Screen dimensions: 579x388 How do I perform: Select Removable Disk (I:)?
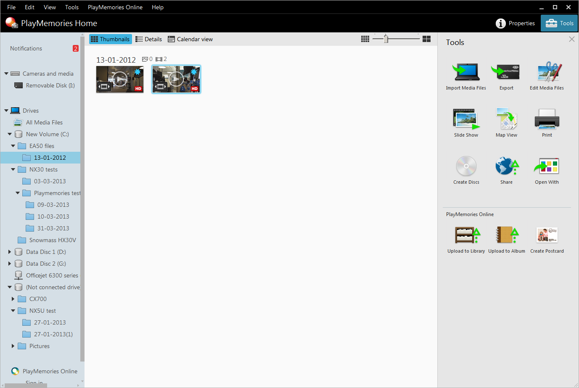45,85
